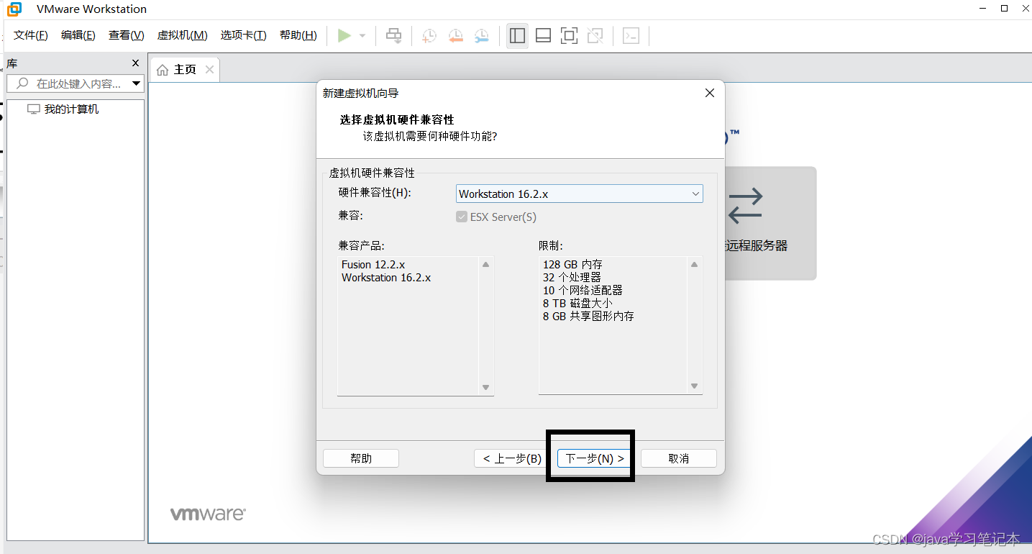The image size is (1032, 554).
Task: Toggle the thumbnail bar view icon
Action: (x=544, y=35)
